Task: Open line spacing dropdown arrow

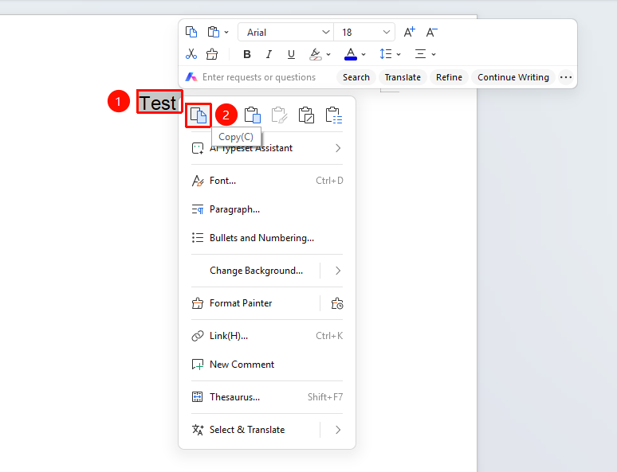Action: (x=399, y=54)
